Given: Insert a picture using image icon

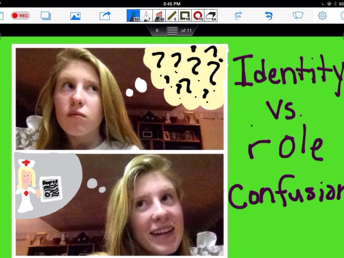Looking at the screenshot, I should click(x=75, y=16).
